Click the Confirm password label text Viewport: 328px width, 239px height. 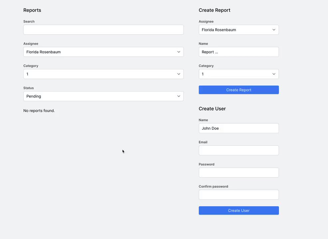[x=213, y=187]
